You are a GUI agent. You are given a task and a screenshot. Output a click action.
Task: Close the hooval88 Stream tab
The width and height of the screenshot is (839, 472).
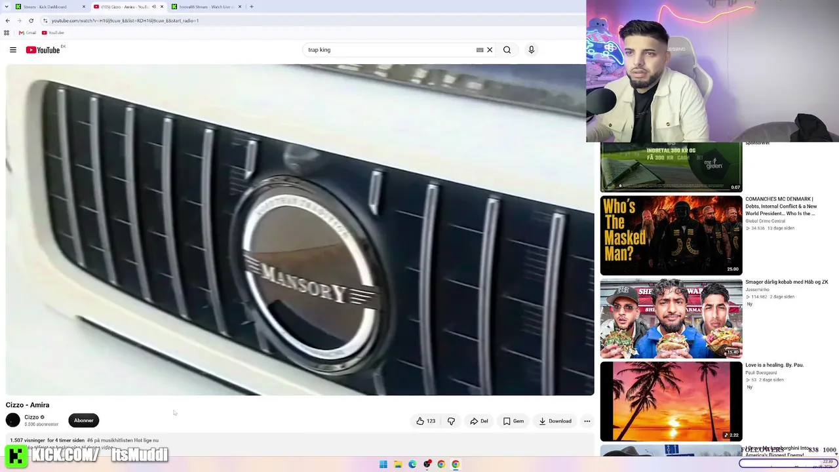[x=240, y=7]
